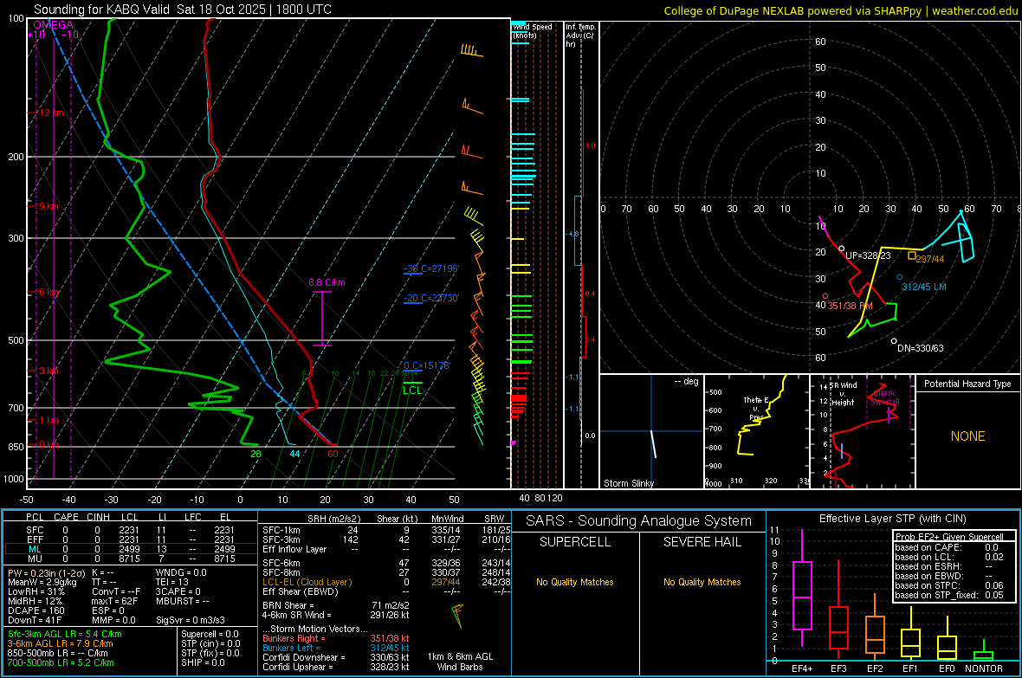Click the '12 km' height marker
Image resolution: width=1022 pixels, height=678 pixels.
point(50,113)
